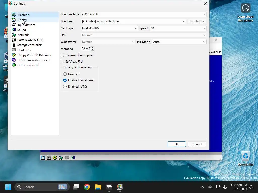Click the muted volume tray icon
258x193 pixels.
(225, 187)
